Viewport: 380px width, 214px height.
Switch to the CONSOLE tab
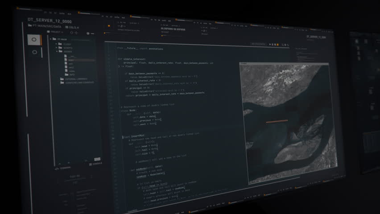coord(96,164)
